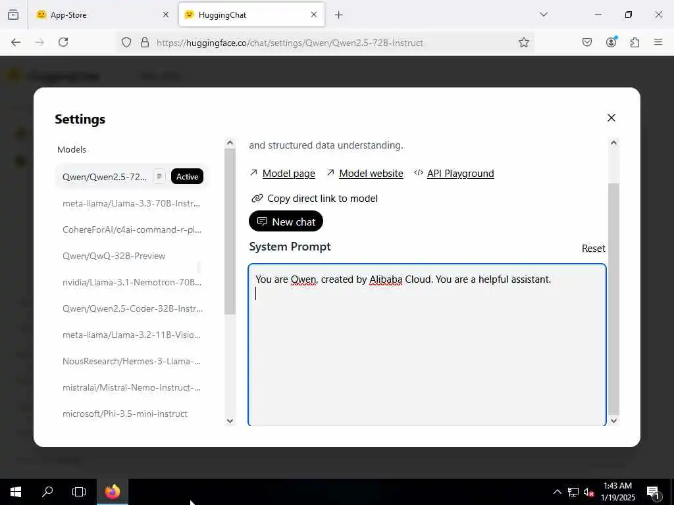Select NousResearch/Hermes-3-Llama model

tap(131, 361)
